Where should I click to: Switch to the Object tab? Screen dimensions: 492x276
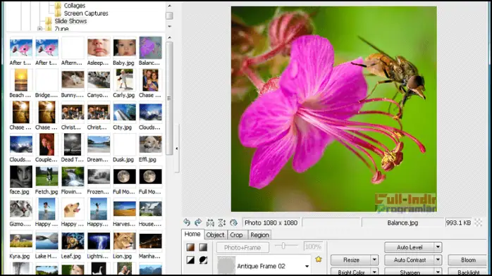click(215, 235)
